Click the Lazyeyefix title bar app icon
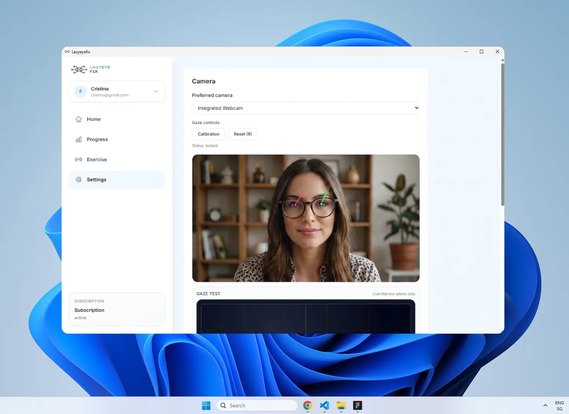This screenshot has height=414, width=569. pyautogui.click(x=67, y=51)
